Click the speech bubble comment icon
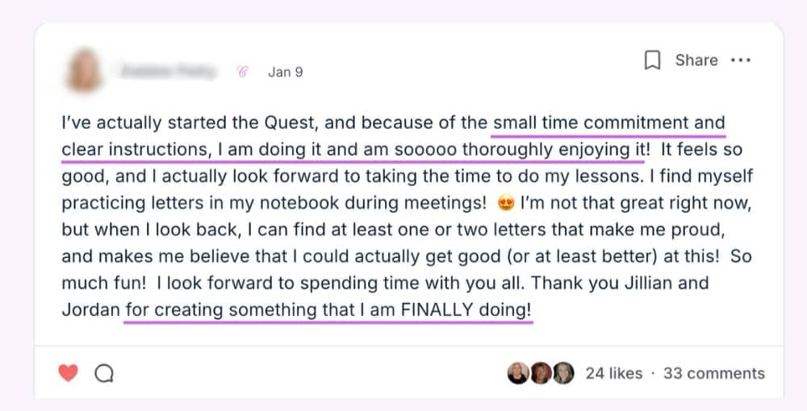 tap(104, 373)
